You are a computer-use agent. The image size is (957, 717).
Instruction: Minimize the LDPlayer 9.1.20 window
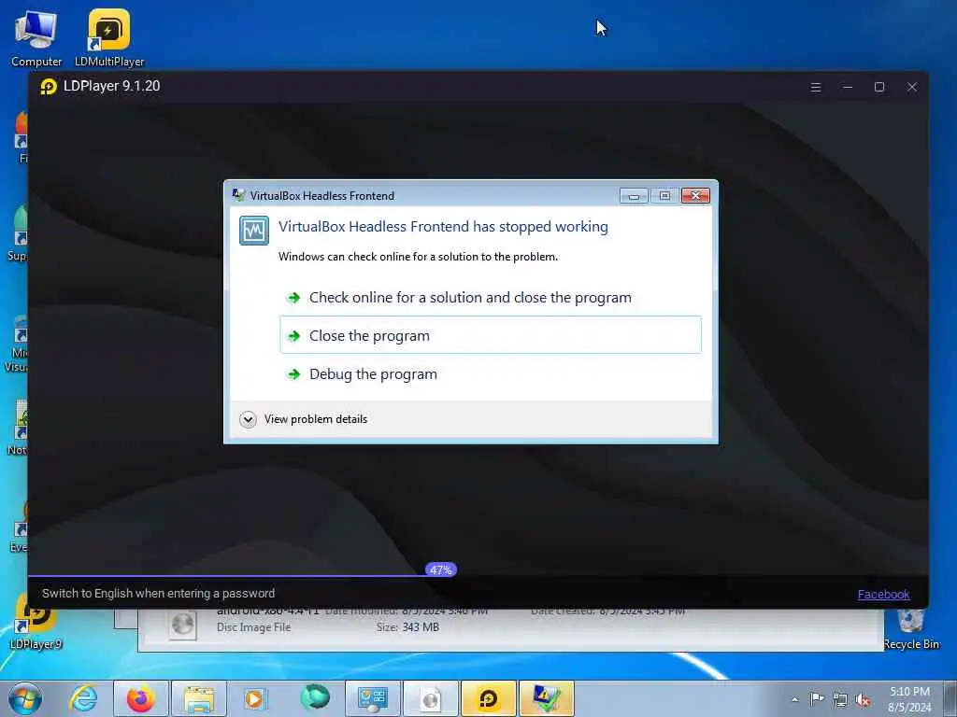tap(847, 87)
